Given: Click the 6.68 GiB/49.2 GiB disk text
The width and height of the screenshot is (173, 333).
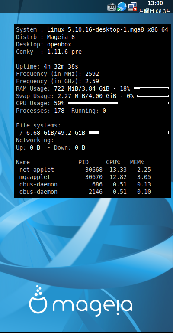Looking at the screenshot, I should click(x=56, y=133).
